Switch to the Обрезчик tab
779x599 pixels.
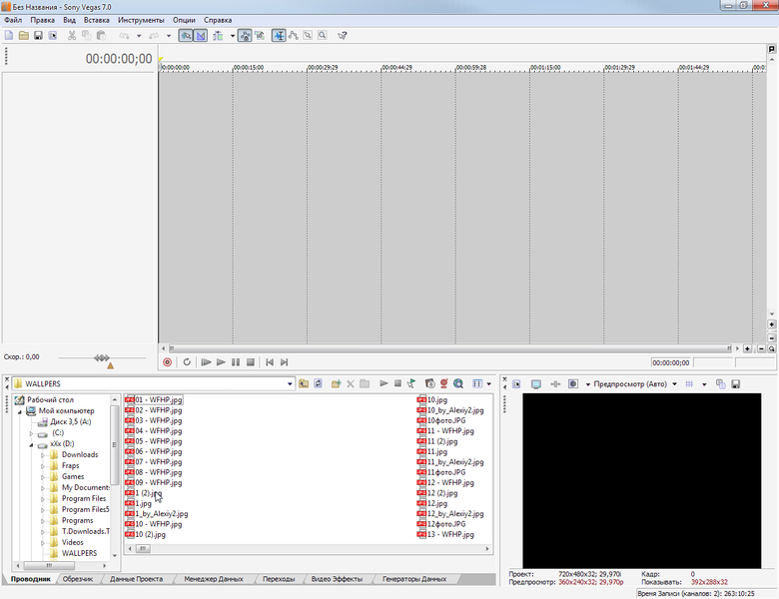(x=78, y=579)
